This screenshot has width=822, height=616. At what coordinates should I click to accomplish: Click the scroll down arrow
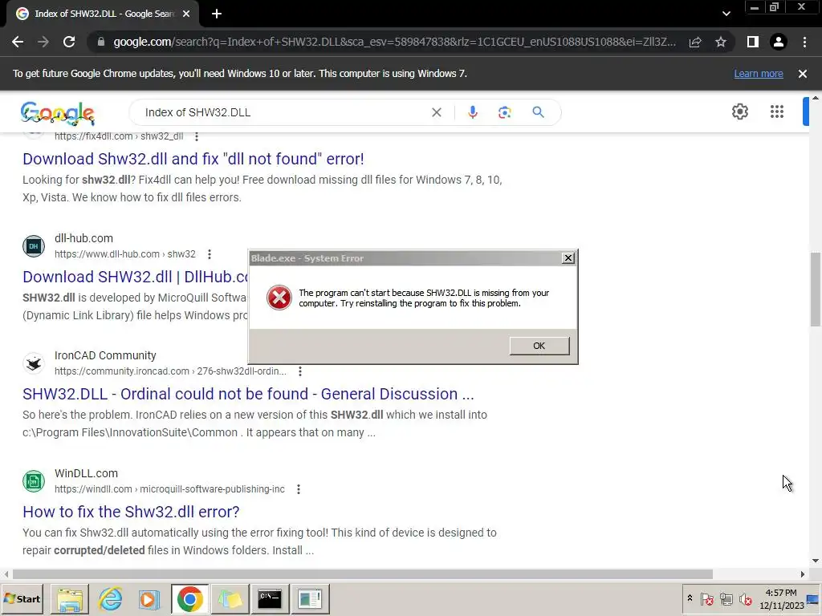(x=816, y=561)
